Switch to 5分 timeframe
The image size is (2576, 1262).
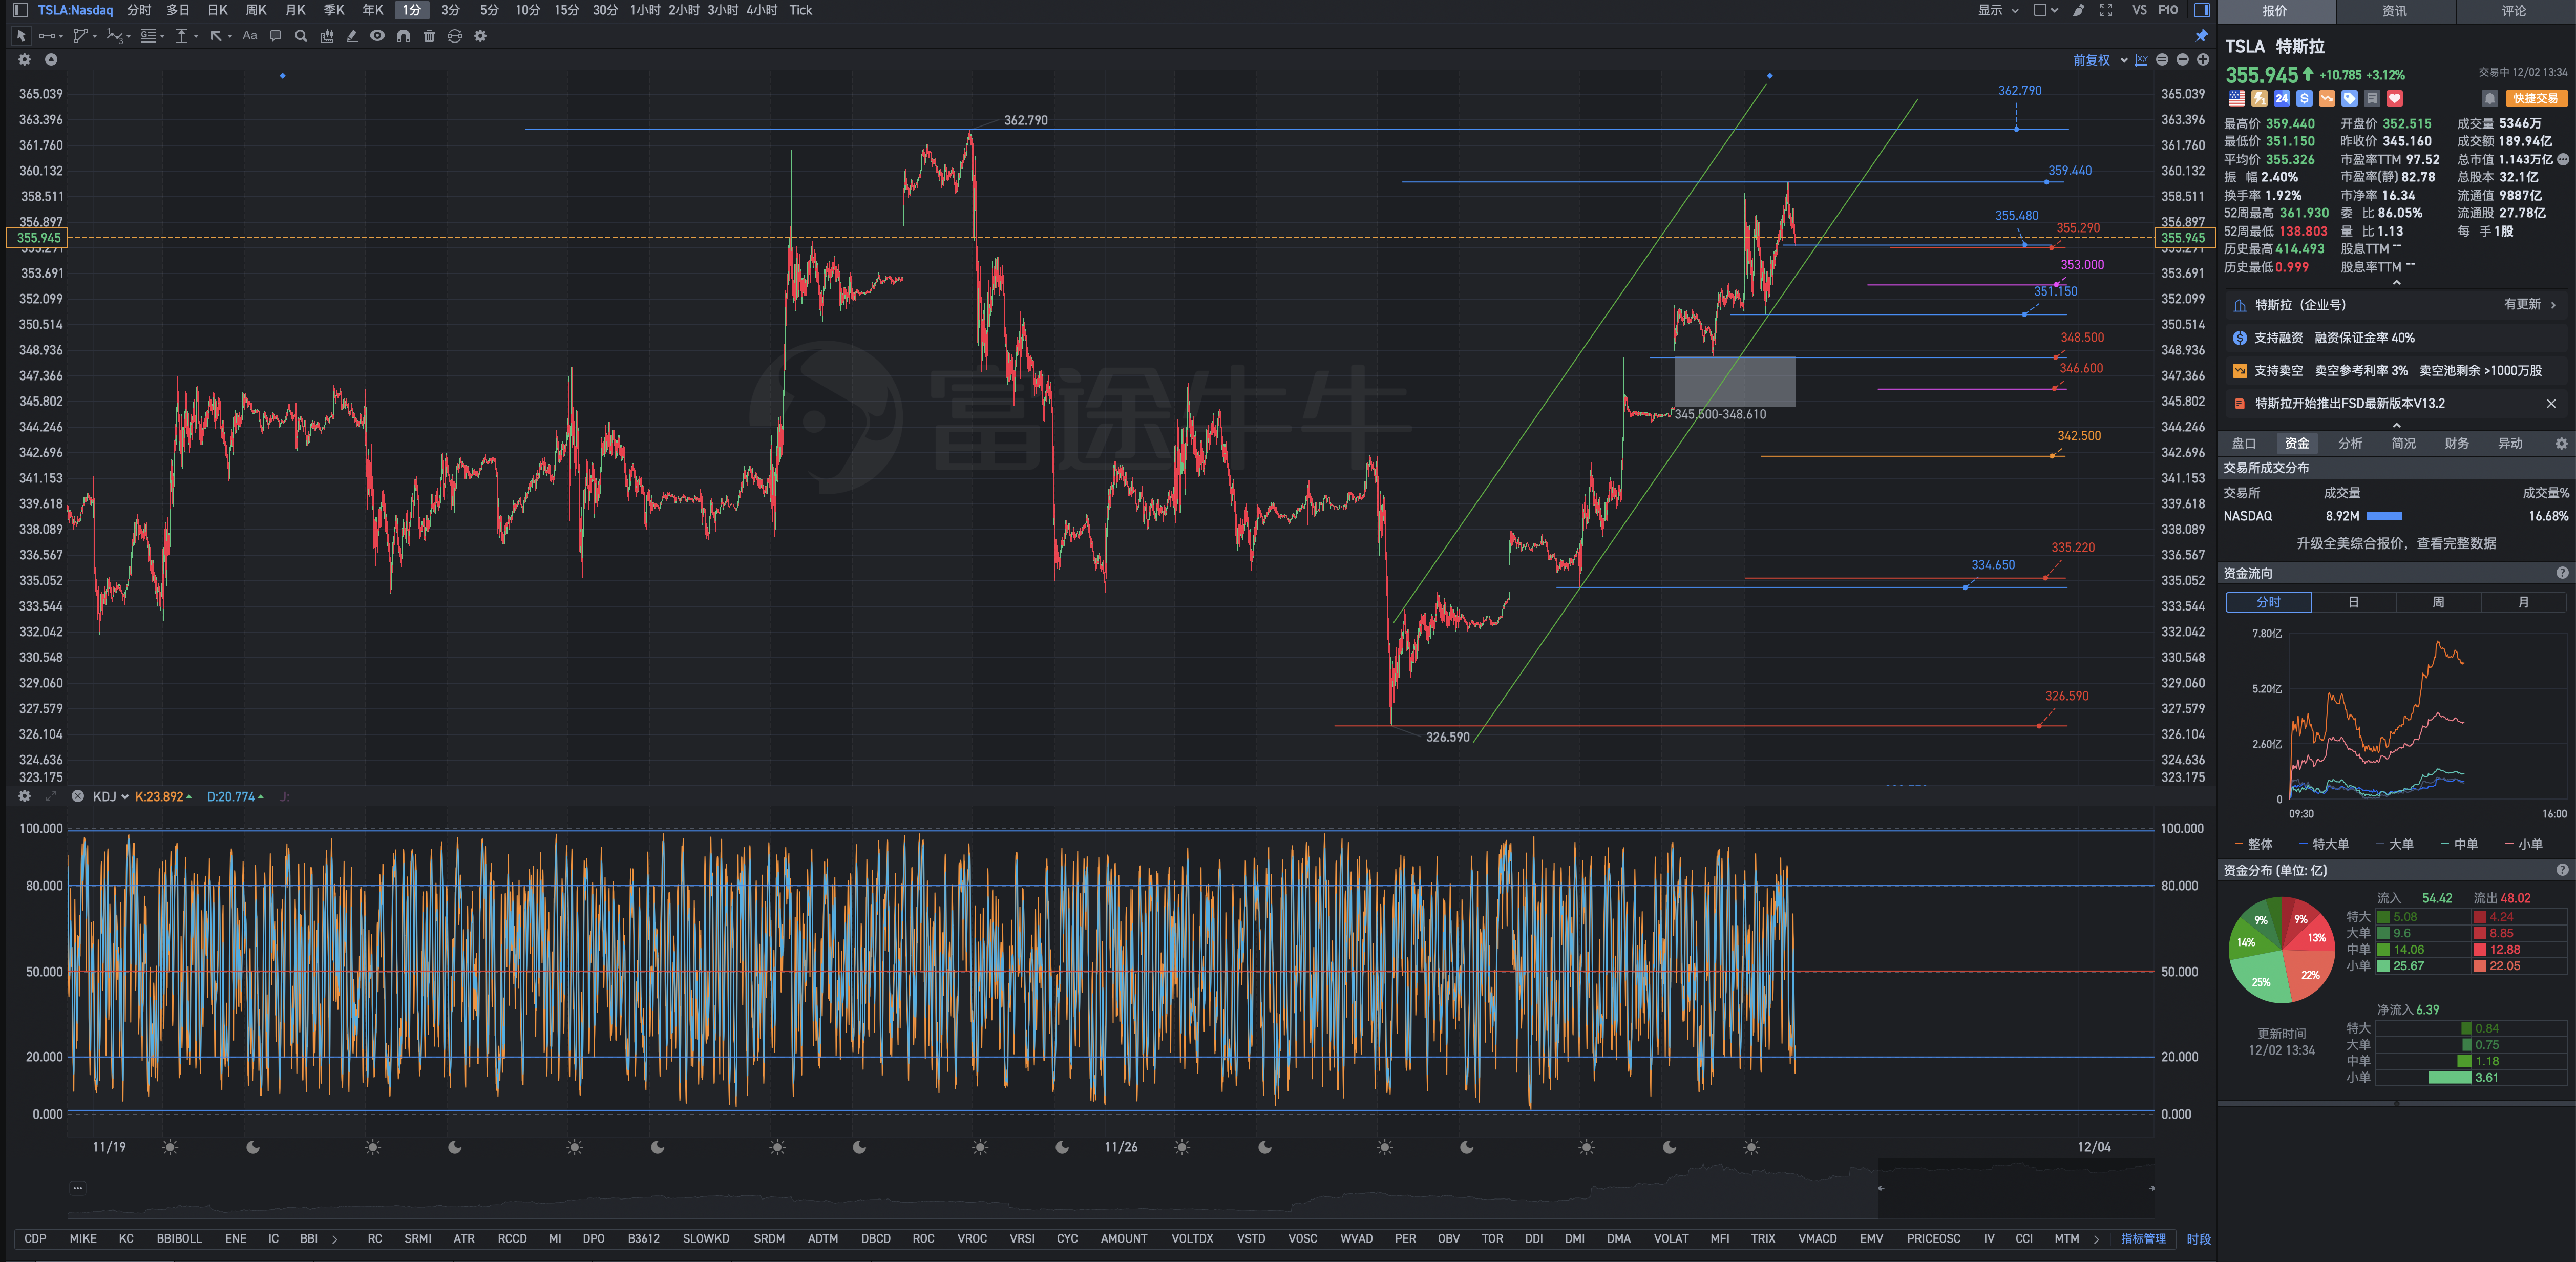[489, 10]
